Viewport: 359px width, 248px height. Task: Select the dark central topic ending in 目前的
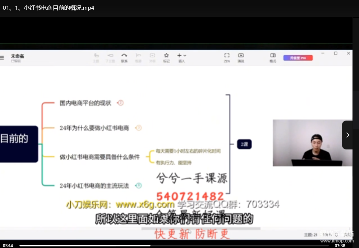pyautogui.click(x=19, y=144)
